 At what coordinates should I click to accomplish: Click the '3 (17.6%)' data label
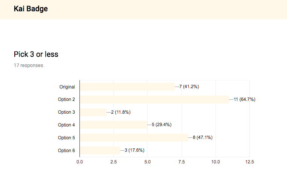click(x=134, y=150)
